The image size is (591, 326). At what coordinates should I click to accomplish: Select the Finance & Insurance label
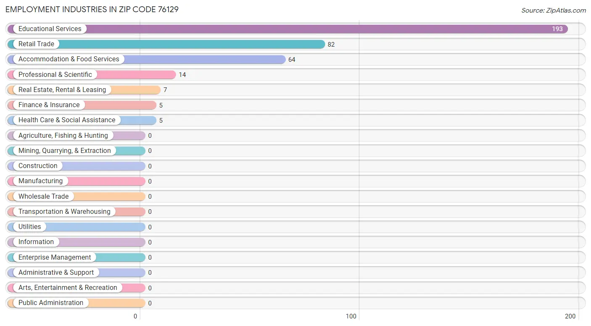(x=49, y=105)
